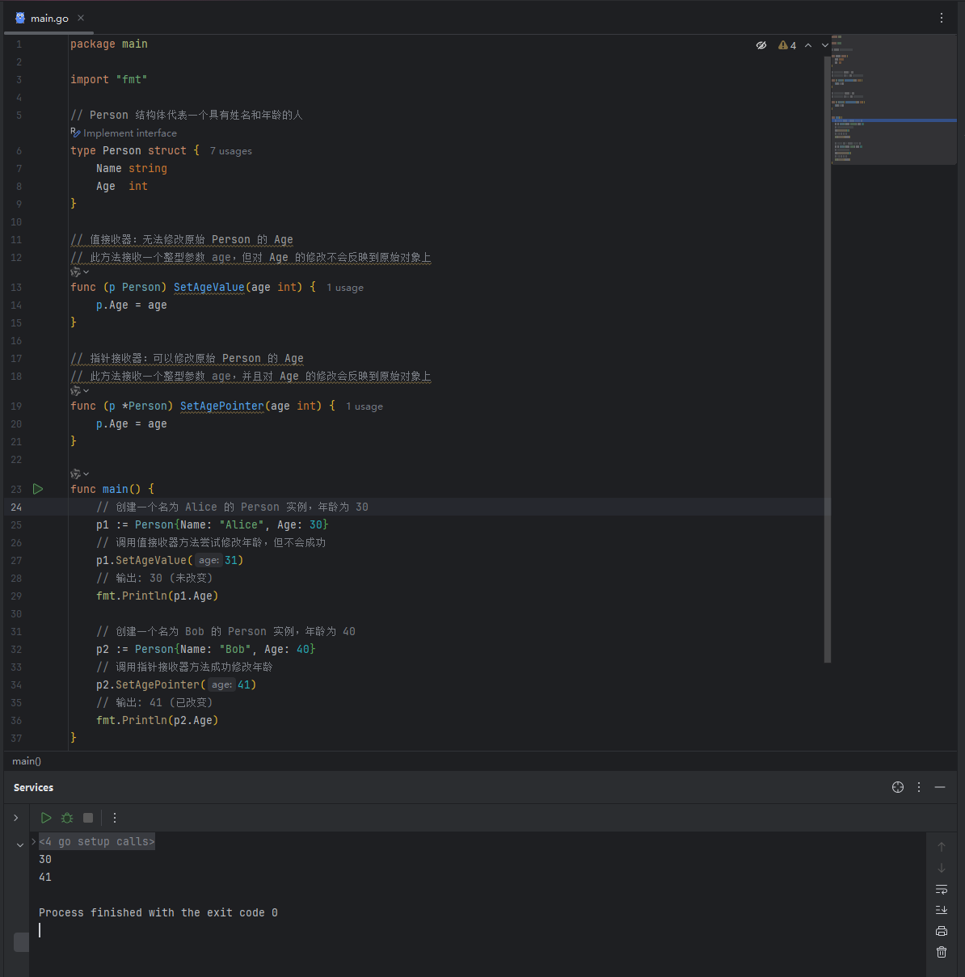Click the SetAgePointer function name
The height and width of the screenshot is (977, 965).
(x=221, y=406)
